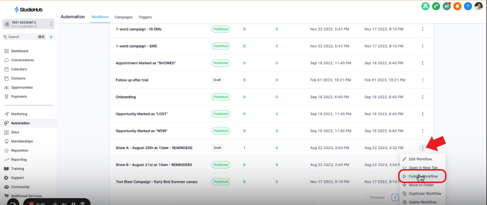
Task: Open actions menu for Opportunity Marked as "WON"
Action: (423, 131)
